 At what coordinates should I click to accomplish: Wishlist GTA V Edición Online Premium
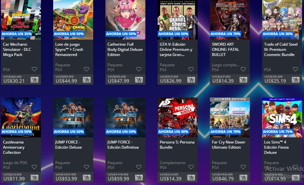(191, 69)
